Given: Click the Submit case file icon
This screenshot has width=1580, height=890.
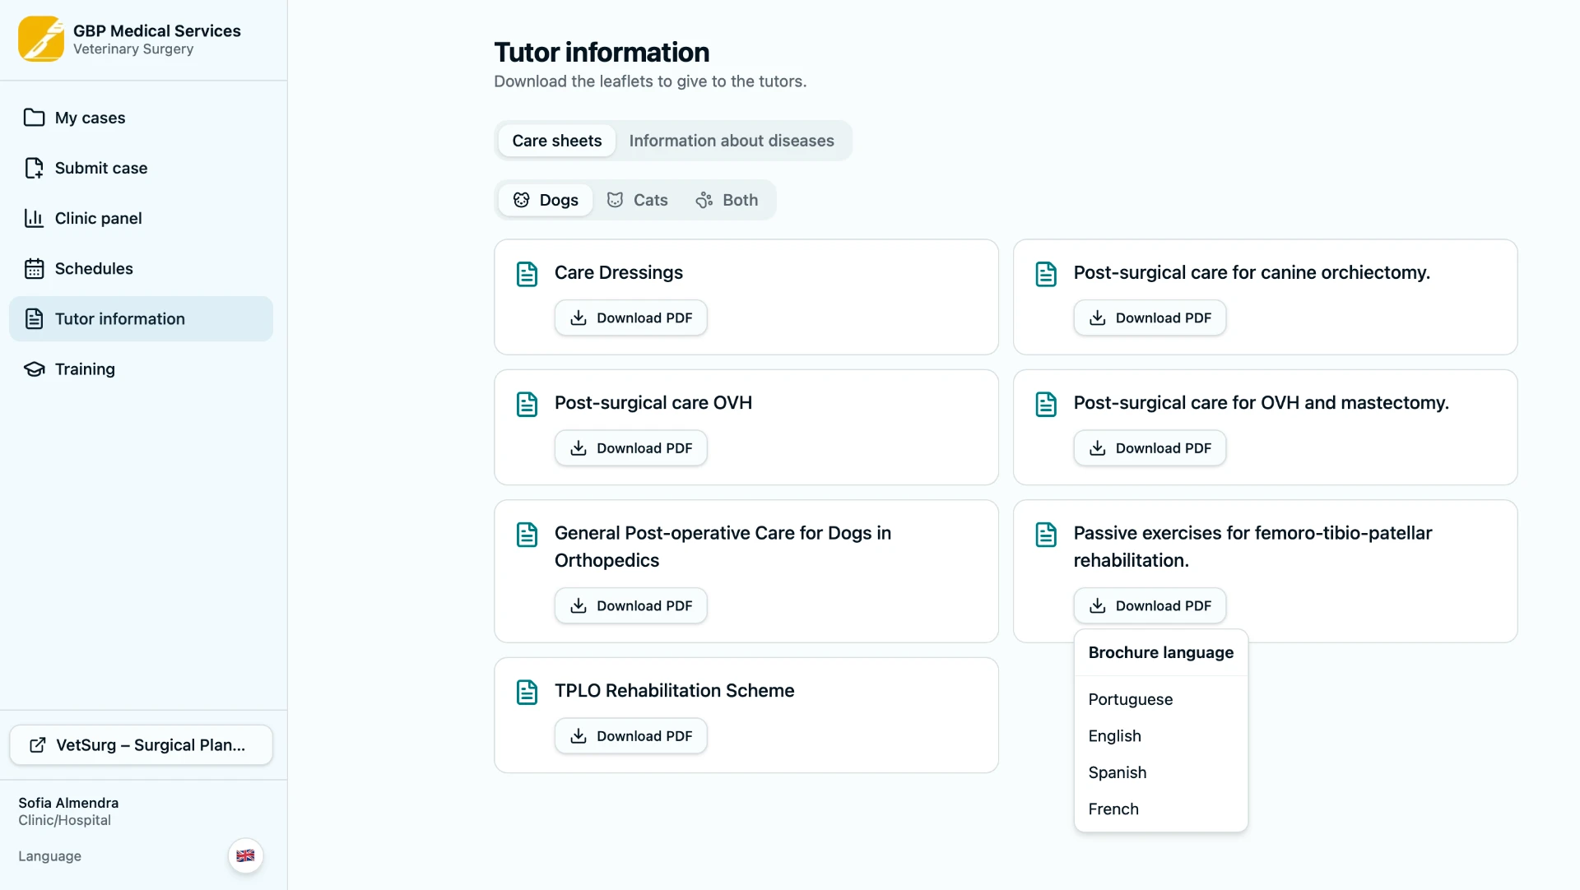Looking at the screenshot, I should [x=34, y=168].
